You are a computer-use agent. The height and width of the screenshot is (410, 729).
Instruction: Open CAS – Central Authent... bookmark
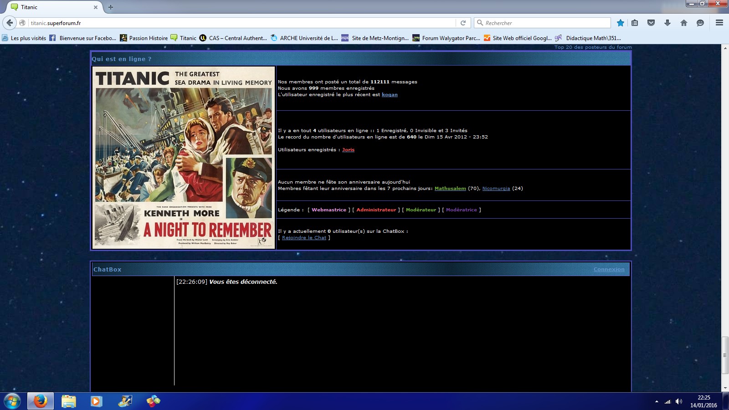coord(233,38)
